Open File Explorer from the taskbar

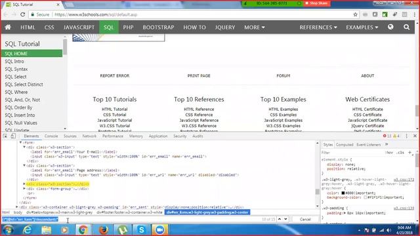(46, 230)
